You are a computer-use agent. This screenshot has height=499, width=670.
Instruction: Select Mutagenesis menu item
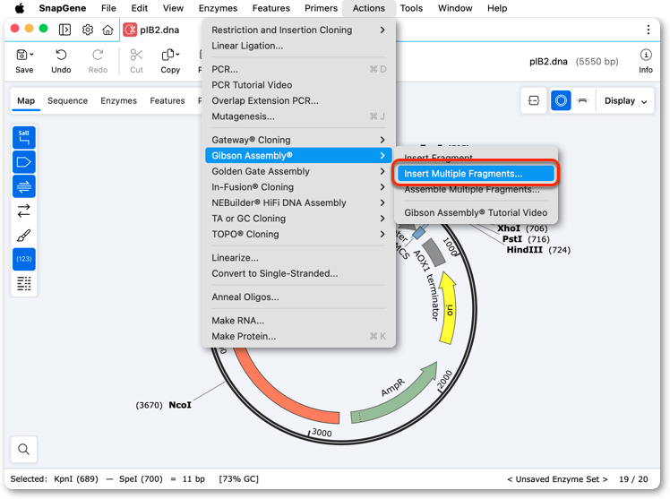(x=298, y=116)
